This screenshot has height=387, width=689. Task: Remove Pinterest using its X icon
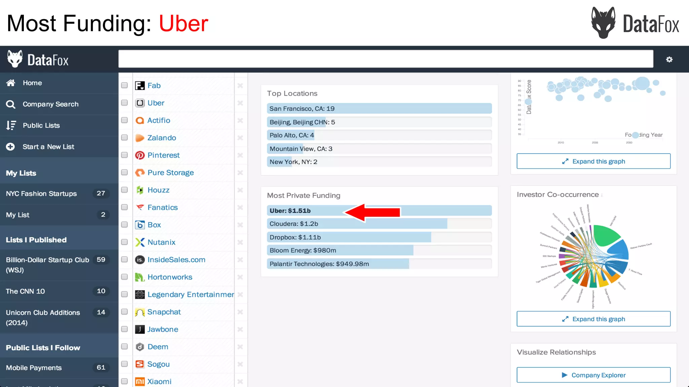click(240, 155)
